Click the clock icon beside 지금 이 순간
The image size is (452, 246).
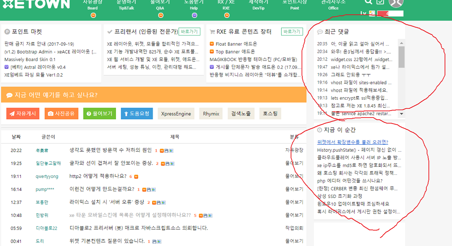point(320,130)
